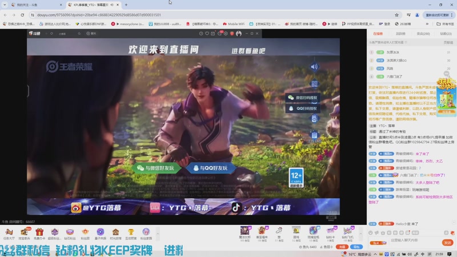457x257 pixels.
Task: Click the orange 发送 send button
Action: point(447,242)
